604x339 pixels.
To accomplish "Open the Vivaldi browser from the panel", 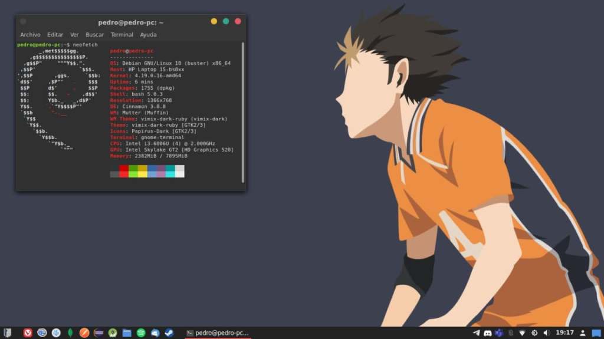I will (x=27, y=333).
